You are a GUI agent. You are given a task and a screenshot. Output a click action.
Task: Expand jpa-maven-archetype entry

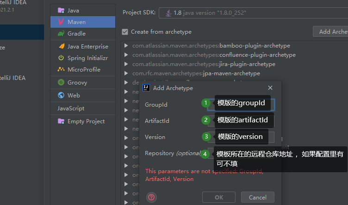[126, 73]
